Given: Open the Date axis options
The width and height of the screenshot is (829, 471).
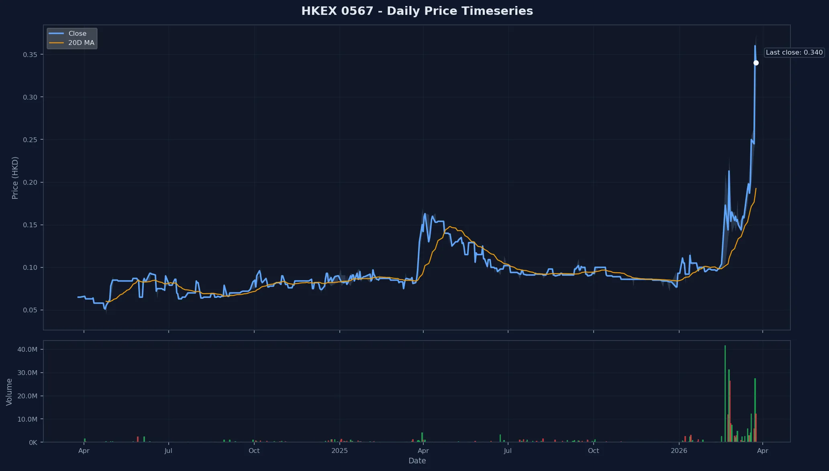Looking at the screenshot, I should (417, 461).
